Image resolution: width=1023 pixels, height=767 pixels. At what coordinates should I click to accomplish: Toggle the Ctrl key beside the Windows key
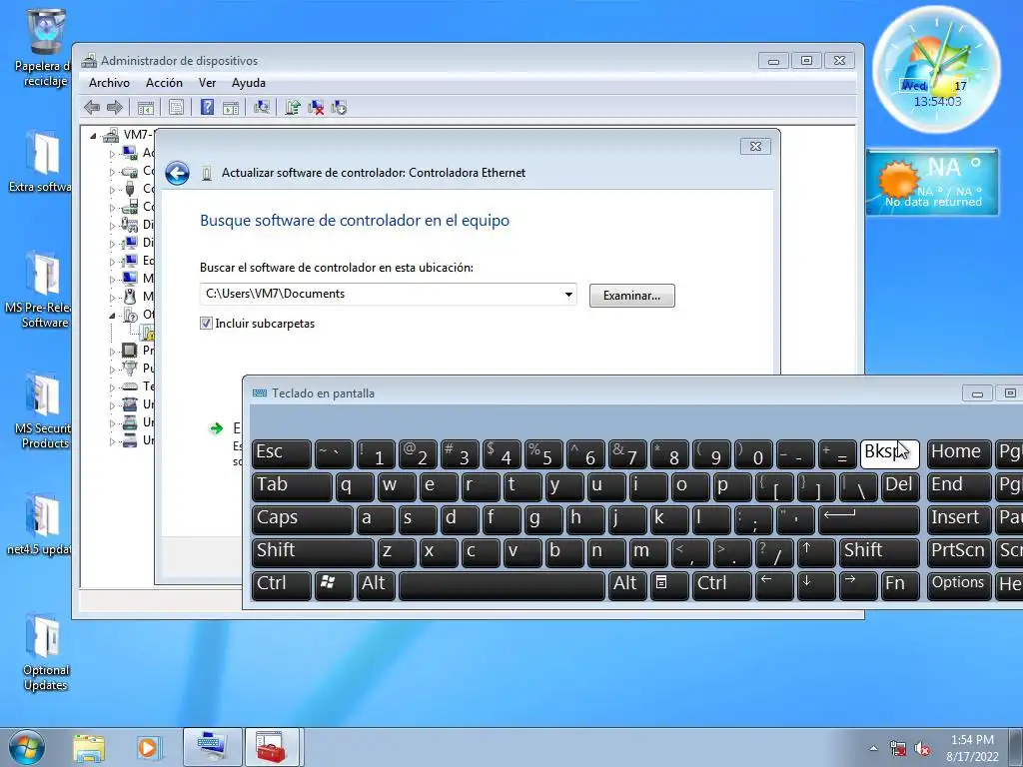pyautogui.click(x=281, y=583)
